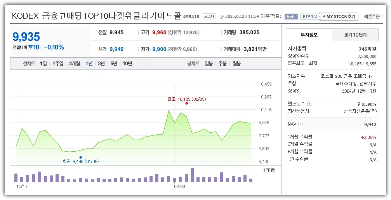Click the calendar clock icon beside date
The width and height of the screenshot is (391, 200).
tap(222, 17)
